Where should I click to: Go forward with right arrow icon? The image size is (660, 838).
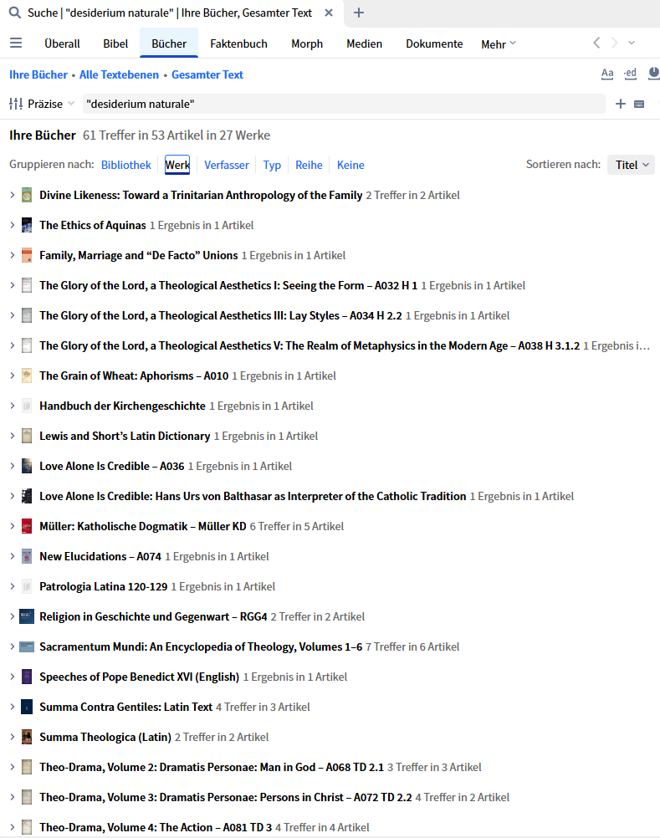615,43
